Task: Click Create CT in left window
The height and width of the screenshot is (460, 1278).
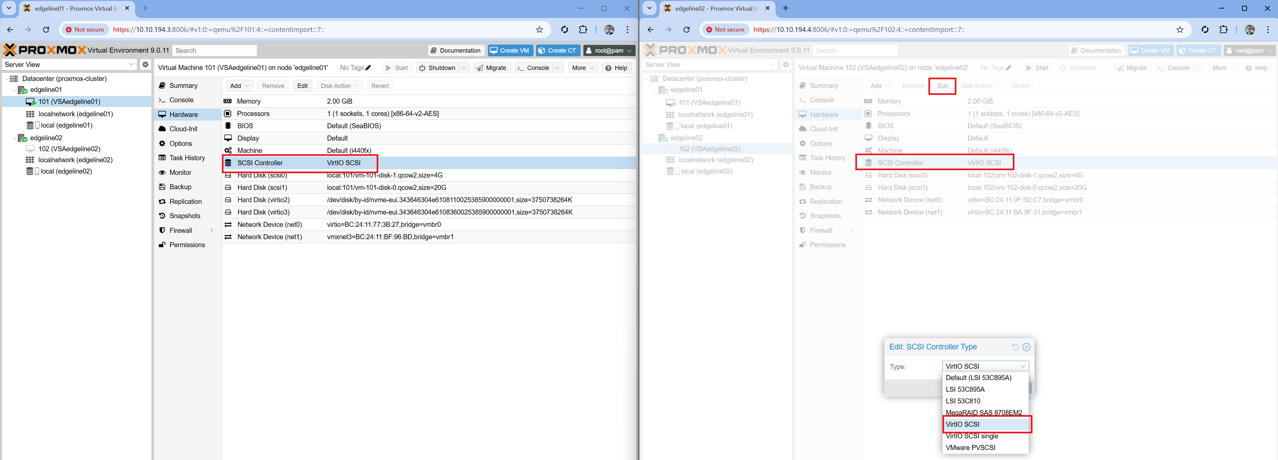Action: click(558, 51)
